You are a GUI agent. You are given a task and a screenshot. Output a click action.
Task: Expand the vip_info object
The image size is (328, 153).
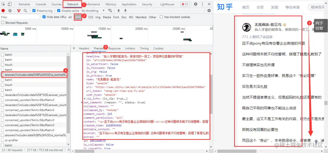[x=85, y=99]
